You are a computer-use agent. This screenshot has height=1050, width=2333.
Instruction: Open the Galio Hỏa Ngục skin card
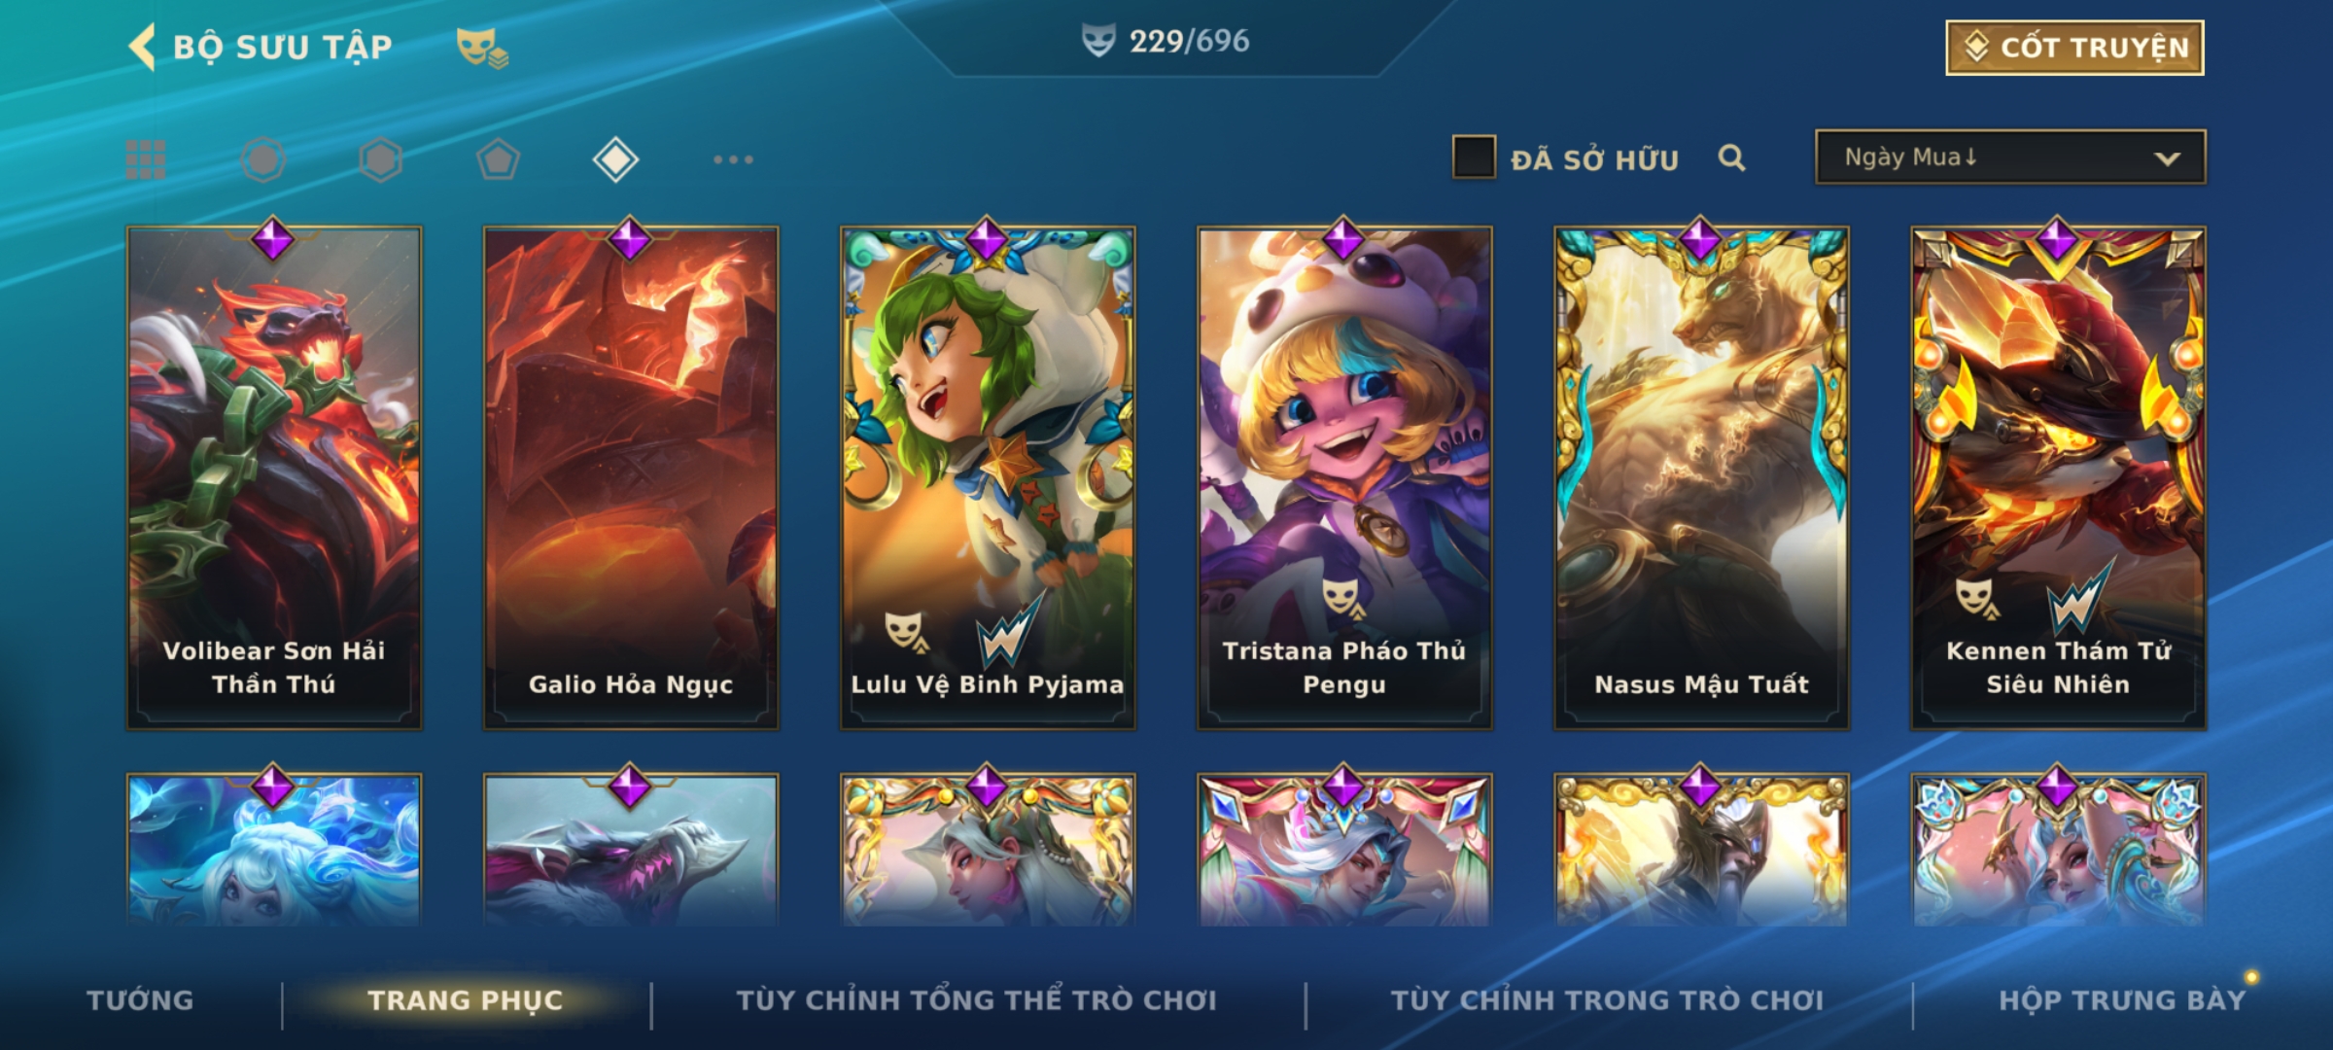pos(631,477)
